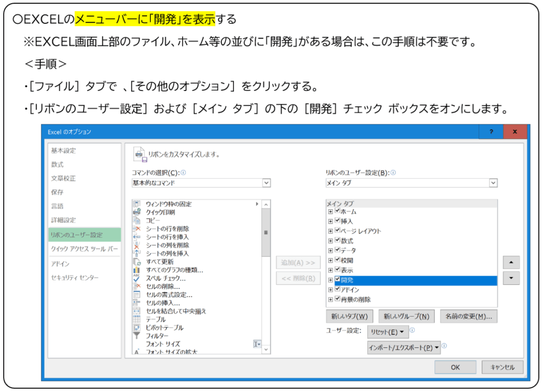
Task: Open クイック アクセス ツール バー category
Action: [84, 249]
